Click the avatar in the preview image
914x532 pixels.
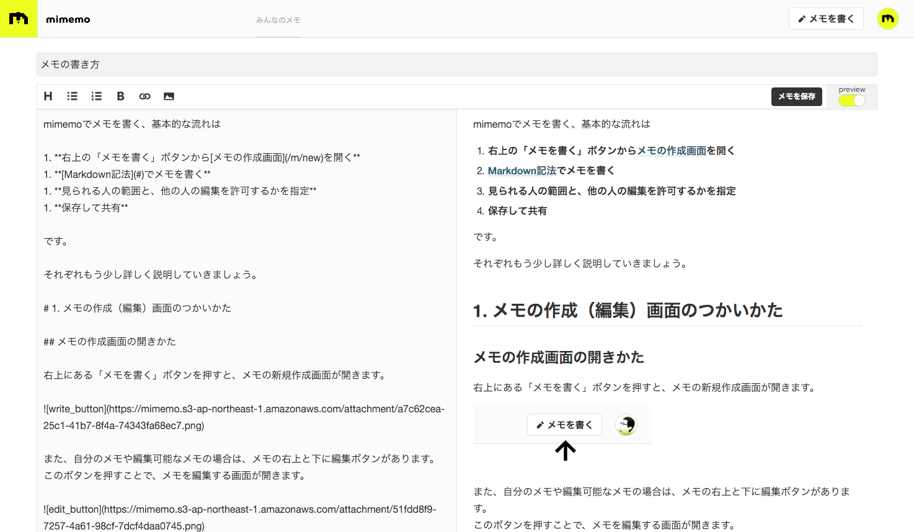point(626,425)
